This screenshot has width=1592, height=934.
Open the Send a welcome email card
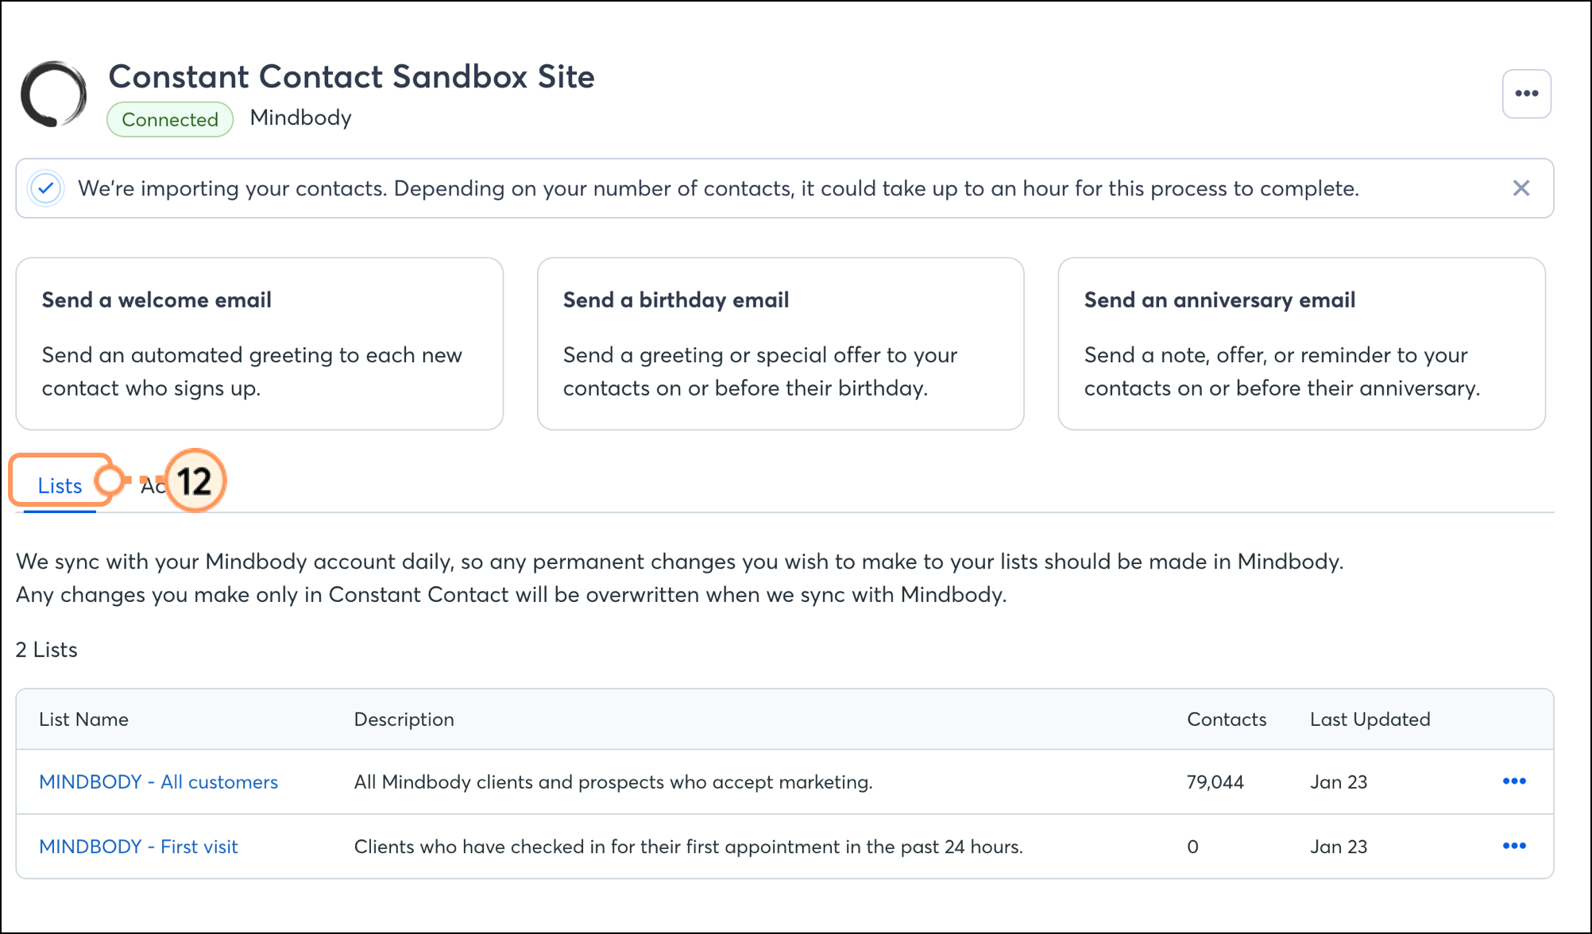click(x=260, y=344)
